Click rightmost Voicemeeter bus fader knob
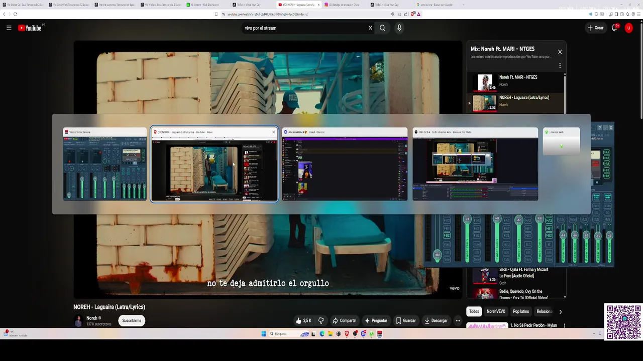 point(609,235)
